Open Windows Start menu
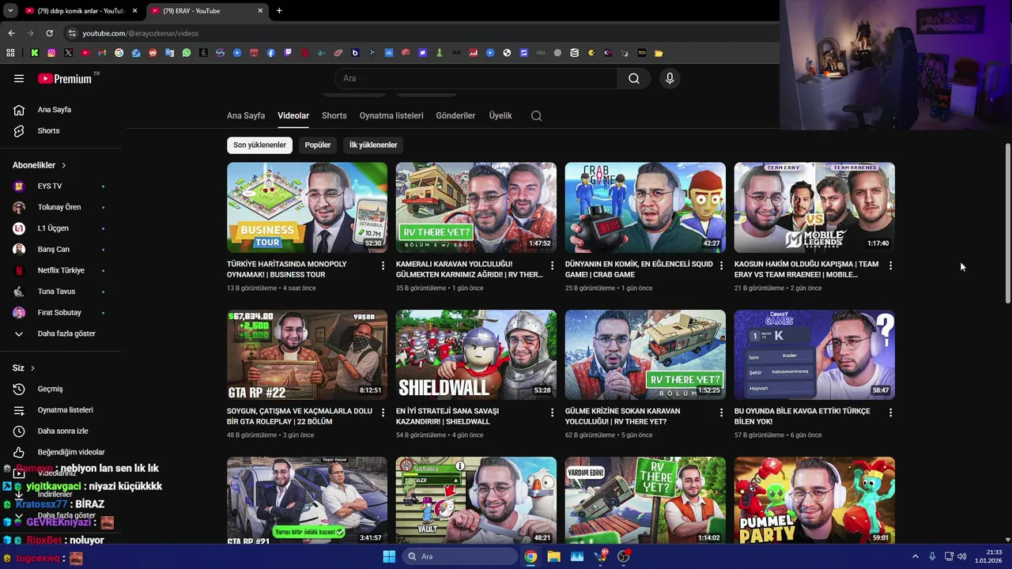1012x569 pixels. 389,556
